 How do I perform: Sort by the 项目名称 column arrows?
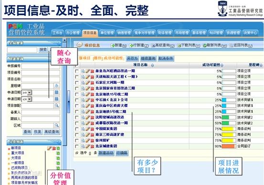[152, 65]
